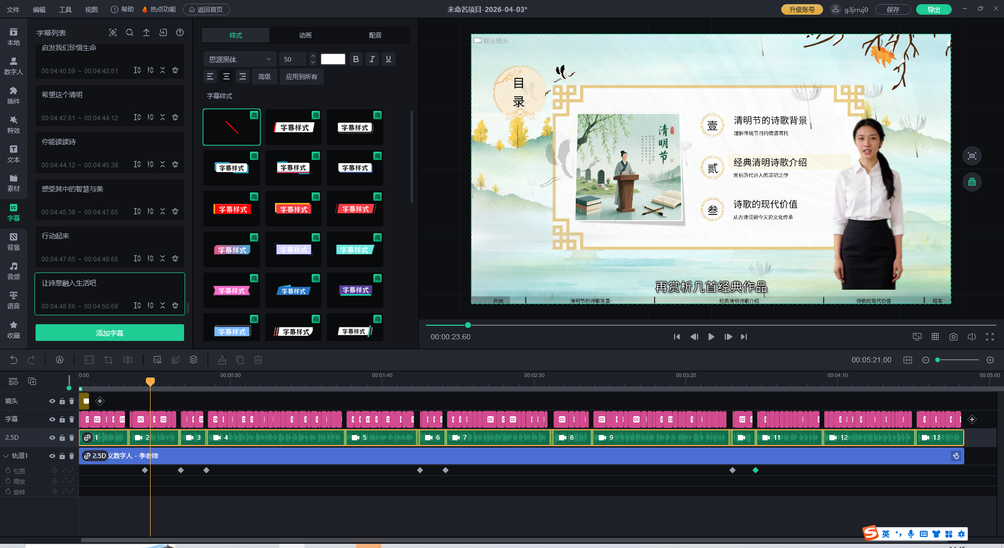Switch to the 动画 tab
Screen dimensions: 1004x548
click(305, 35)
